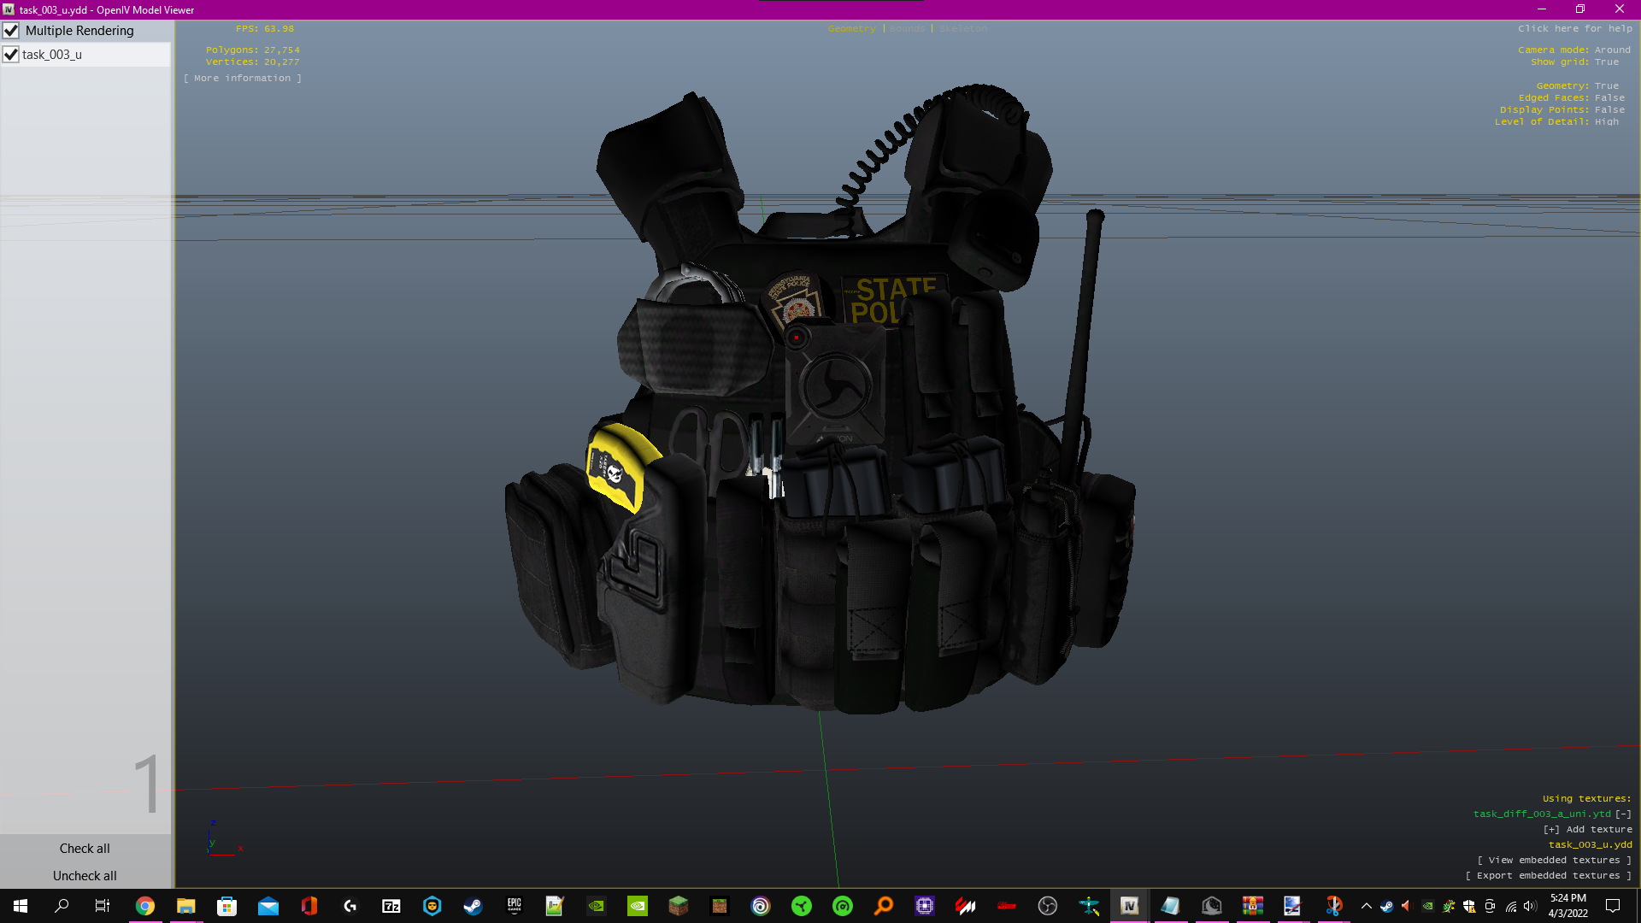Click View embedded textures link
The width and height of the screenshot is (1641, 923).
pos(1554,860)
